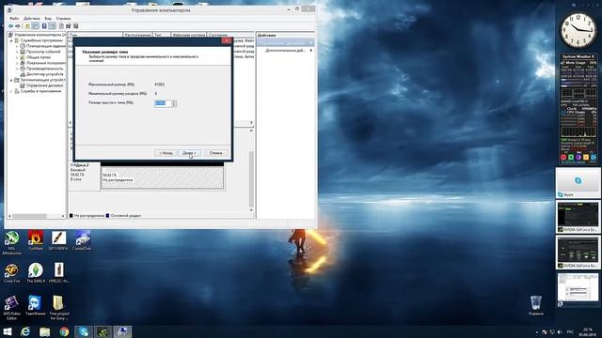Increase volume size with spinner up arrow
Image resolution: width=602 pixels, height=338 pixels.
click(173, 101)
